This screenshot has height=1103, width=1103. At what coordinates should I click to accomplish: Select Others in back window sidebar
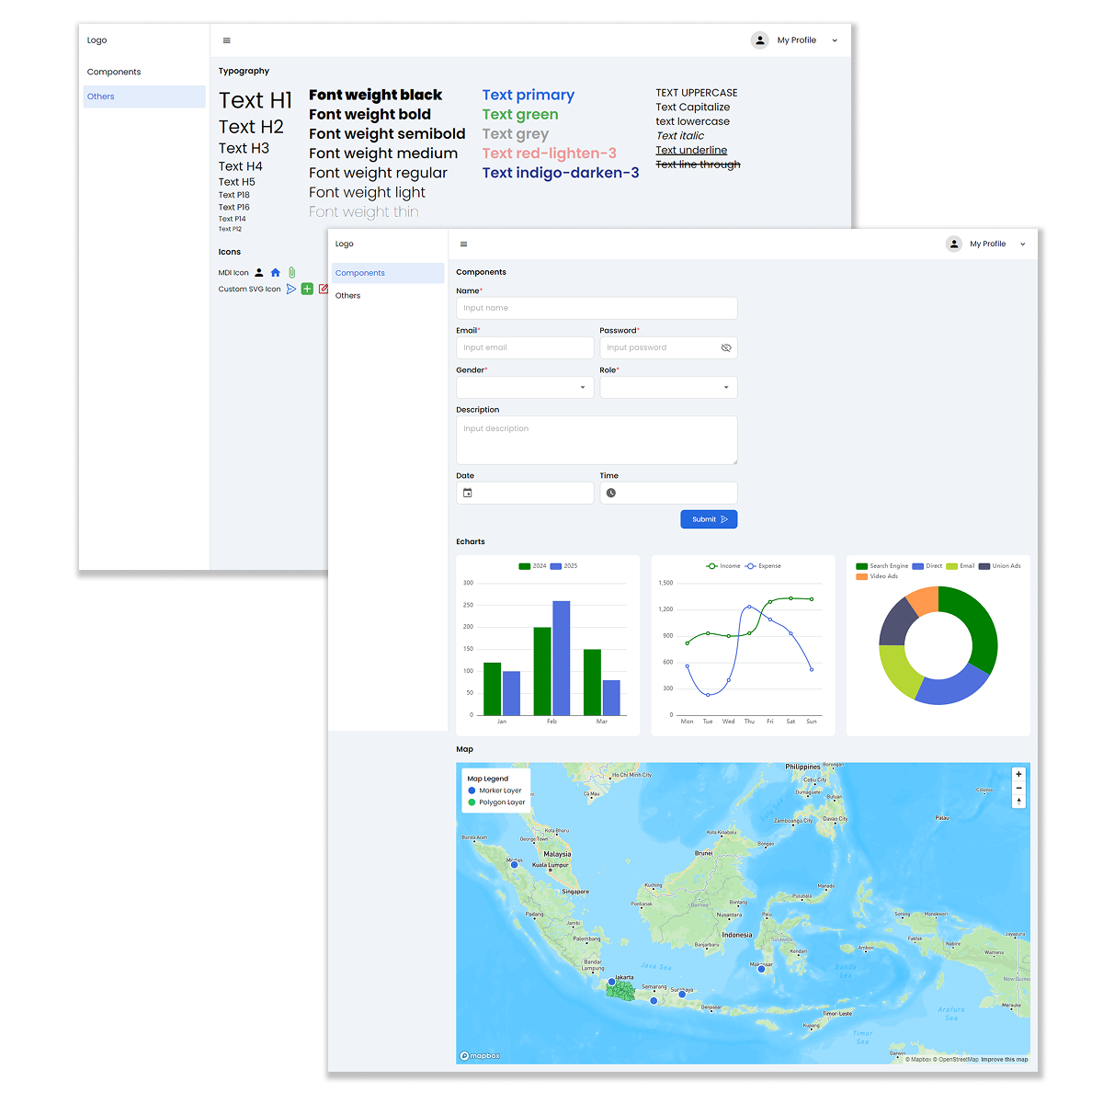pyautogui.click(x=144, y=97)
